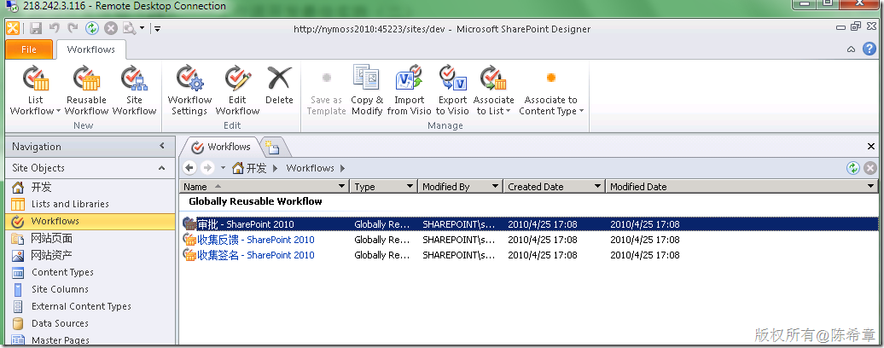Click 开发 in the breadcrumb path
Screen dimensions: 884x348
click(256, 168)
